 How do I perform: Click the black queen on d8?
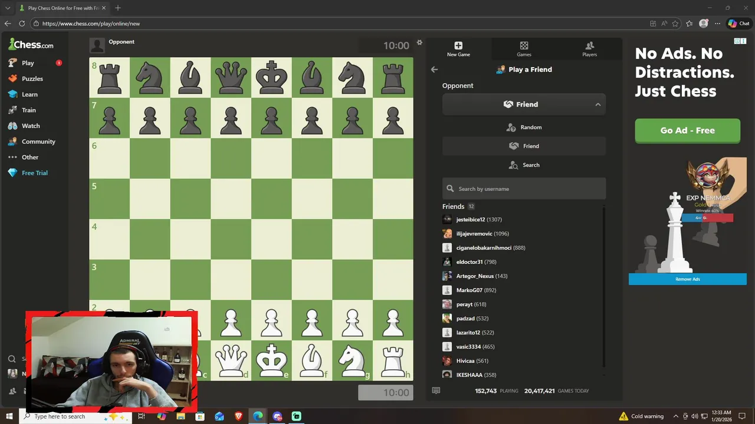(x=231, y=77)
